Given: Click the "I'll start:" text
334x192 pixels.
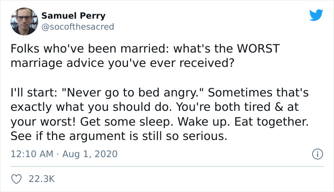Looking at the screenshot, I should click(34, 93).
